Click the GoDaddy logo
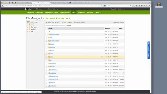167x94 pixels. pyautogui.click(x=28, y=9)
